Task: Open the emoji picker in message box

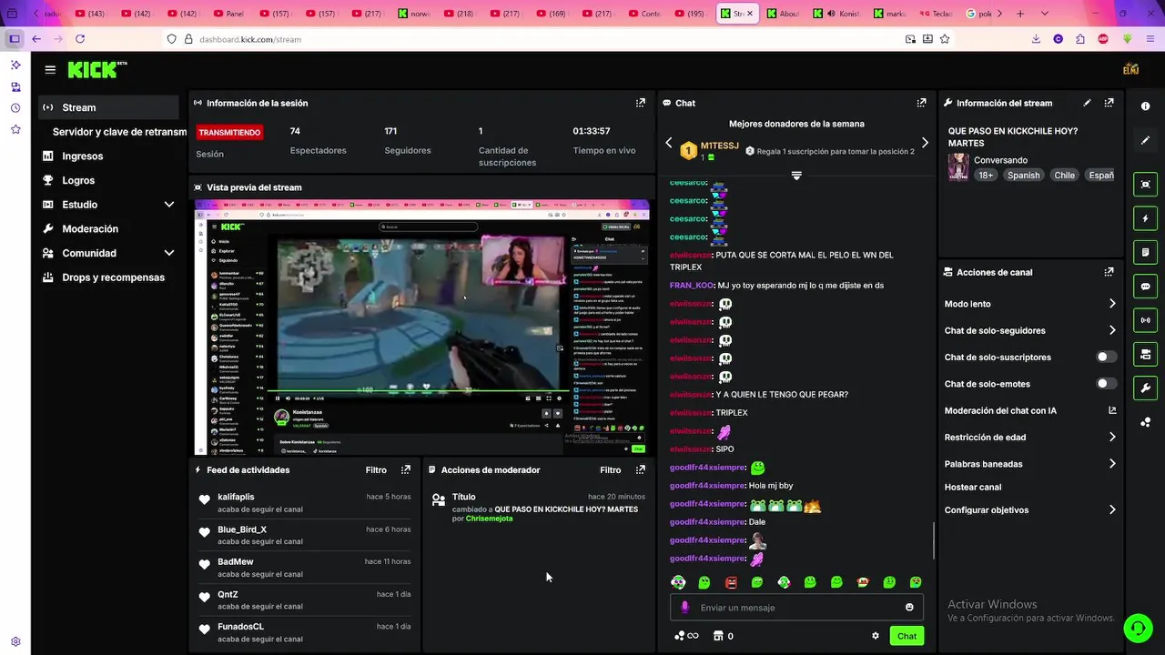Action: click(909, 608)
